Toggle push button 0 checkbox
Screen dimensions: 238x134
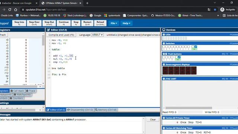tap(172, 57)
